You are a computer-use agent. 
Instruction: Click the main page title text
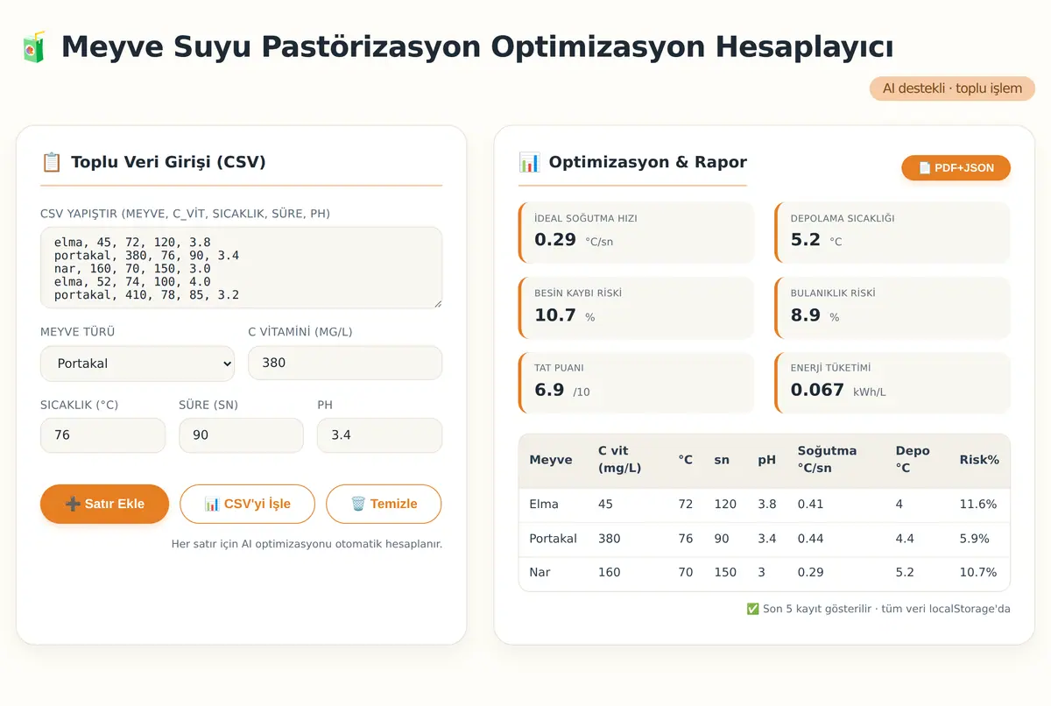coord(477,46)
